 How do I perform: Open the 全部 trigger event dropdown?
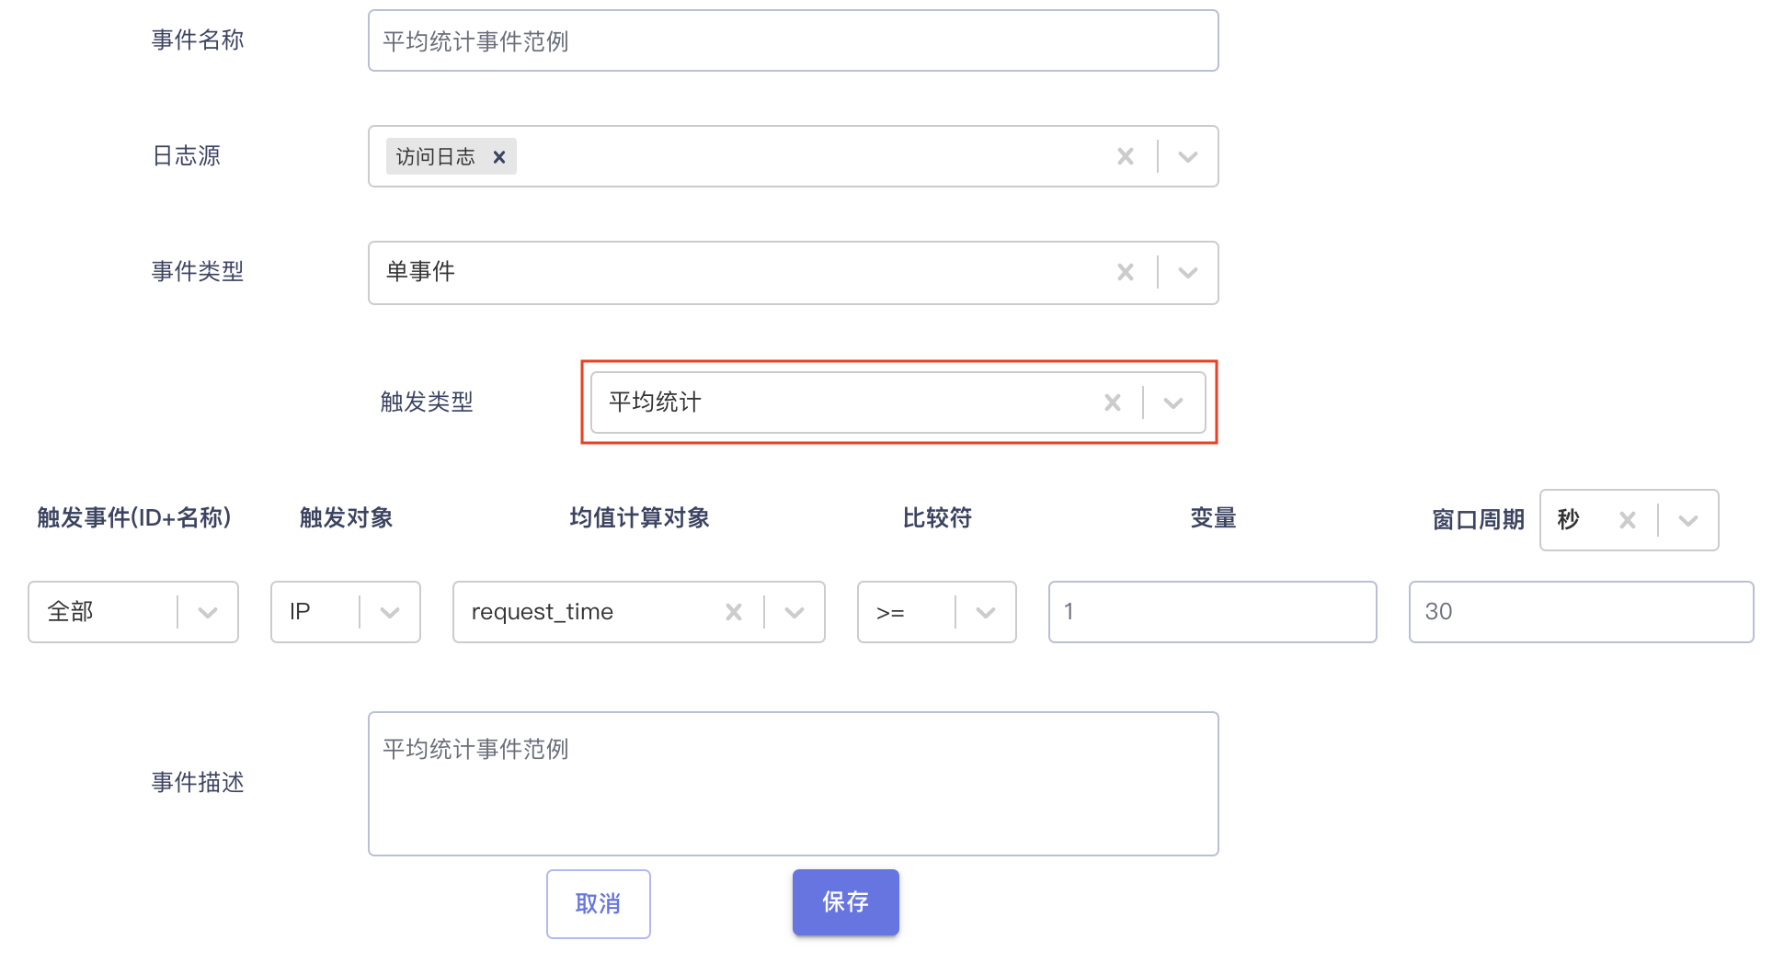(133, 612)
